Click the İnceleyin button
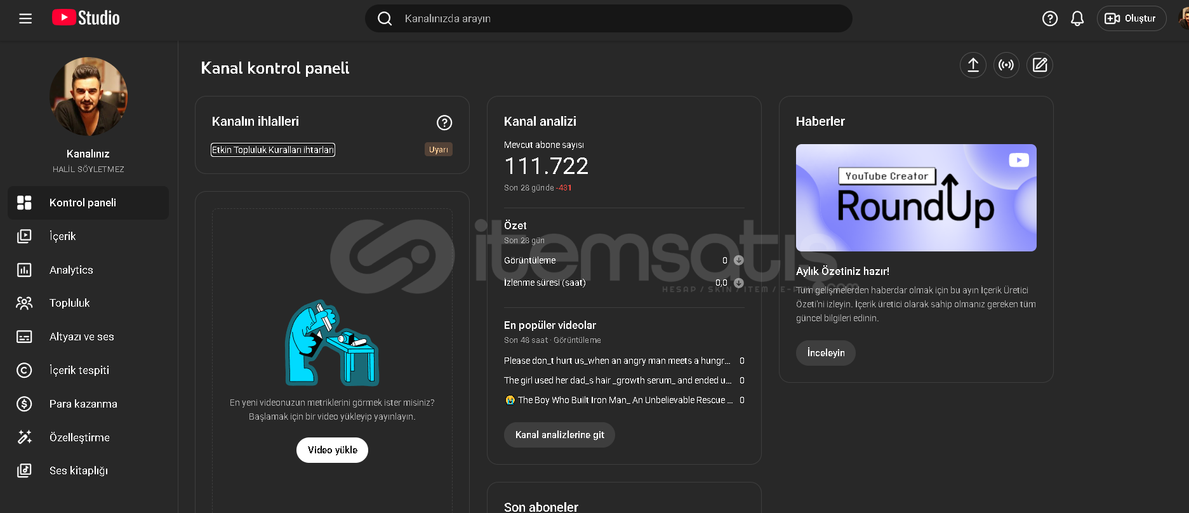Screen dimensions: 1189x513 coord(826,353)
